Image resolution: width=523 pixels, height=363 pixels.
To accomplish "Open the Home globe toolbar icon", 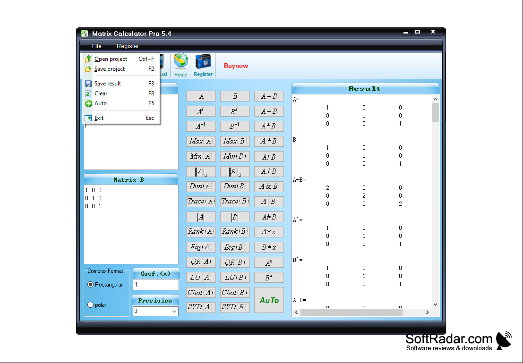I will pyautogui.click(x=181, y=62).
